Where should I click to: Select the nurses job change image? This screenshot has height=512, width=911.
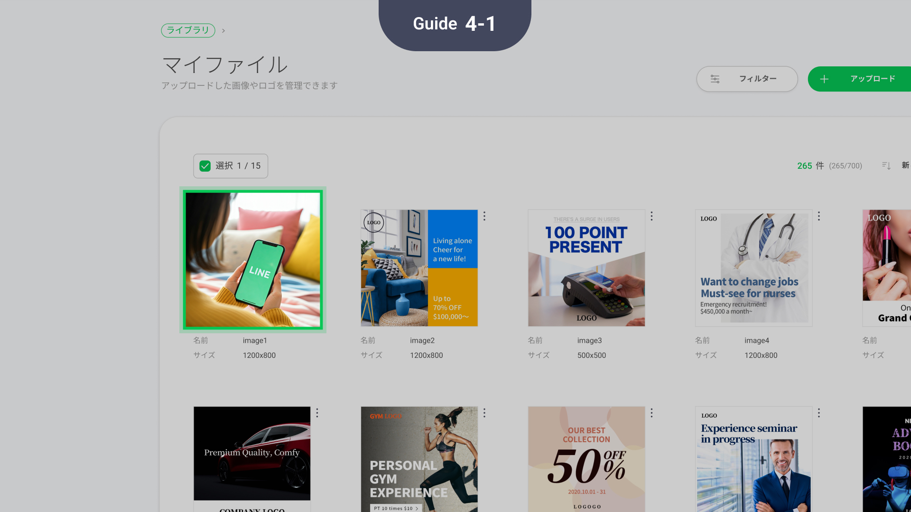(x=753, y=268)
